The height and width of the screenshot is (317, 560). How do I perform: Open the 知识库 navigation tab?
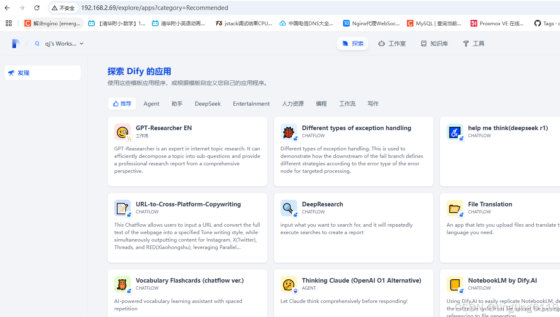[x=435, y=44]
